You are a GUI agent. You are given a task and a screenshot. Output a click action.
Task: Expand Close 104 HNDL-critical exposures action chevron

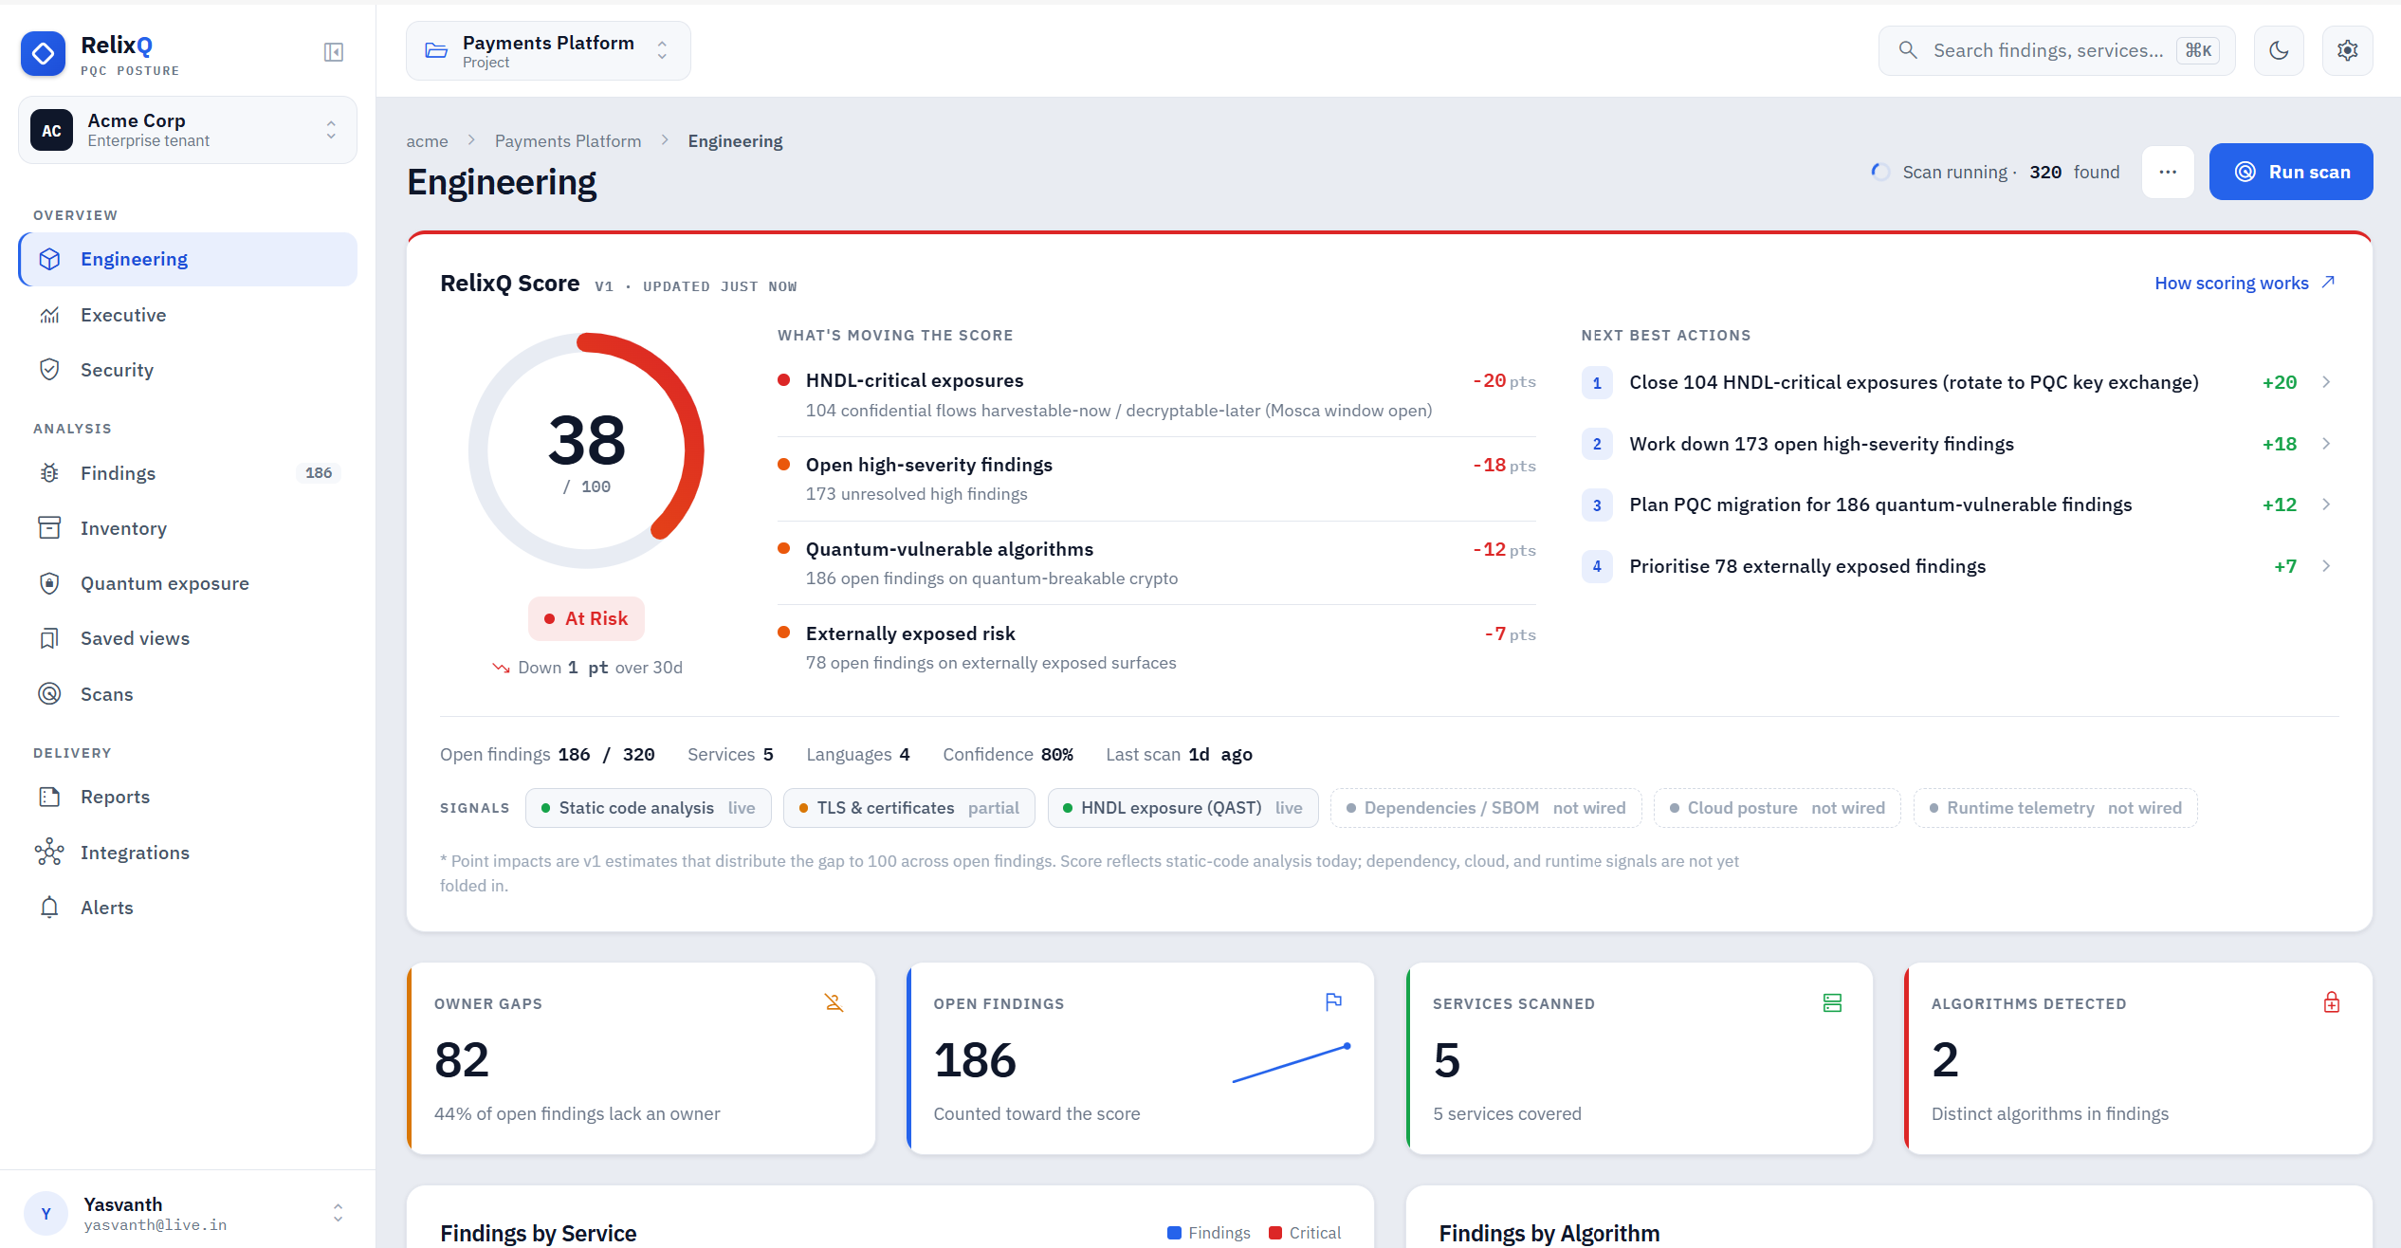tap(2326, 382)
